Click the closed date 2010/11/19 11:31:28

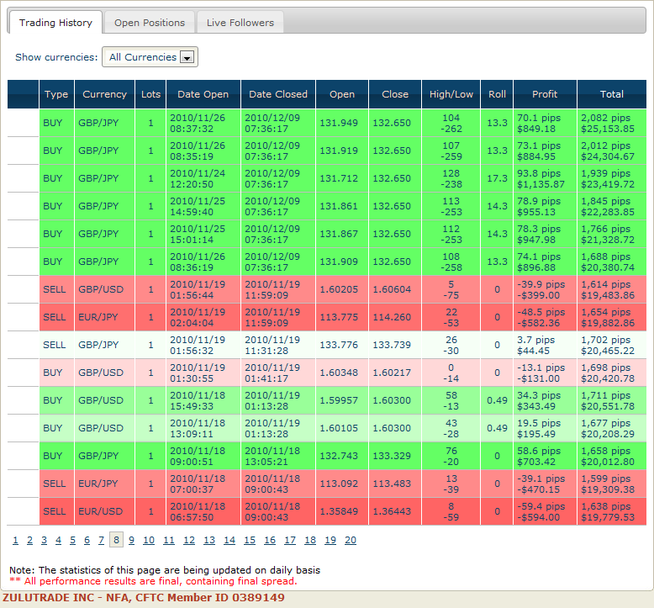pos(278,345)
